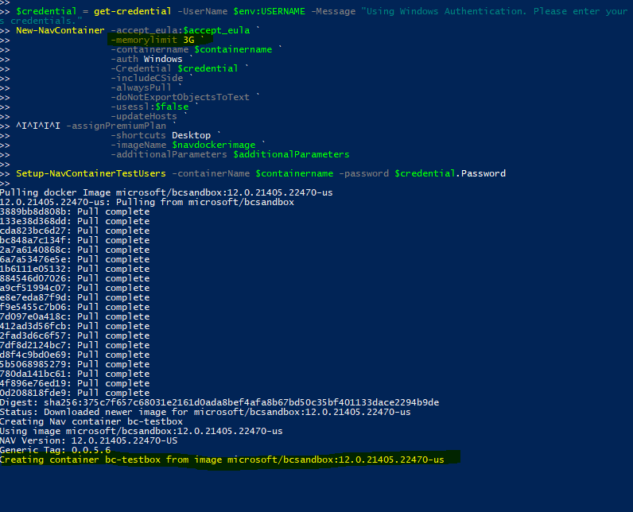
Task: Click the -shortcuts Desktop parameter
Action: pyautogui.click(x=161, y=135)
